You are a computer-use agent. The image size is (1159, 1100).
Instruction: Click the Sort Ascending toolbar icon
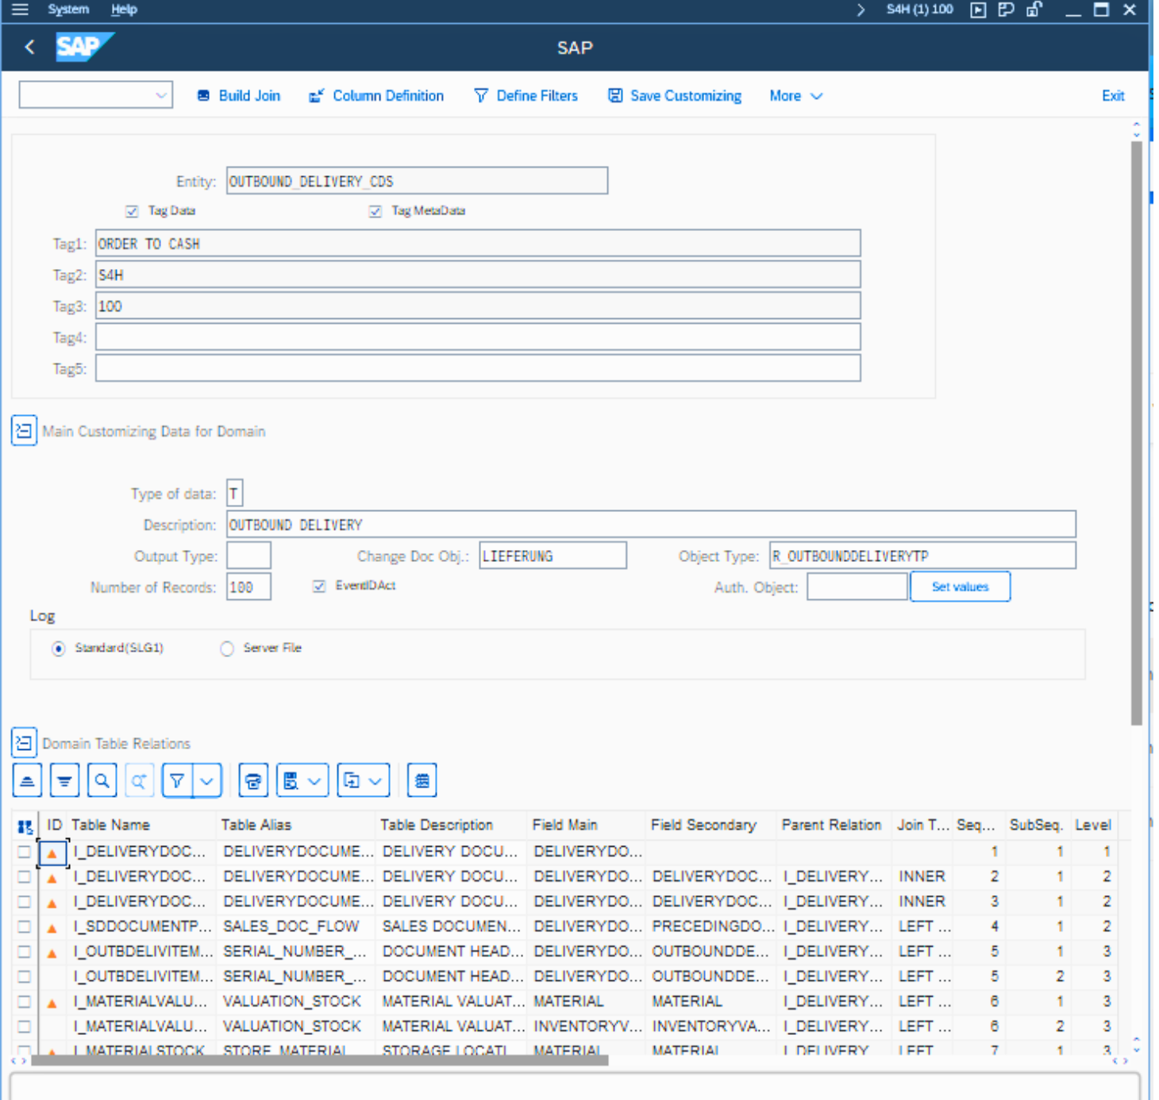point(27,781)
